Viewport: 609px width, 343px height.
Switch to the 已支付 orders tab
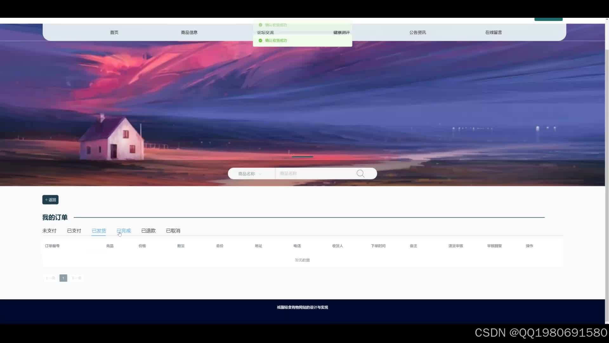(x=74, y=231)
